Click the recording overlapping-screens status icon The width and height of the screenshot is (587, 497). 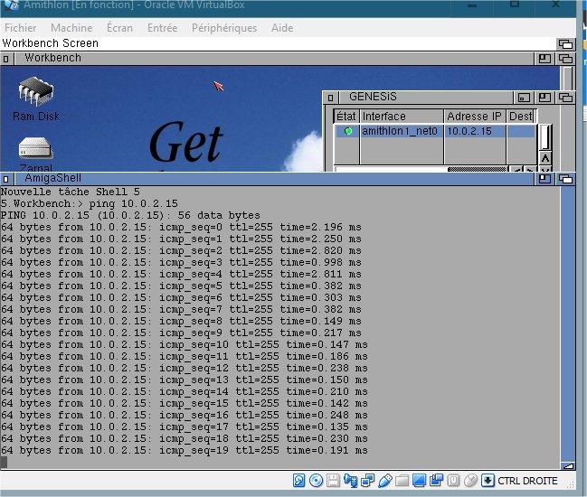coord(436,481)
